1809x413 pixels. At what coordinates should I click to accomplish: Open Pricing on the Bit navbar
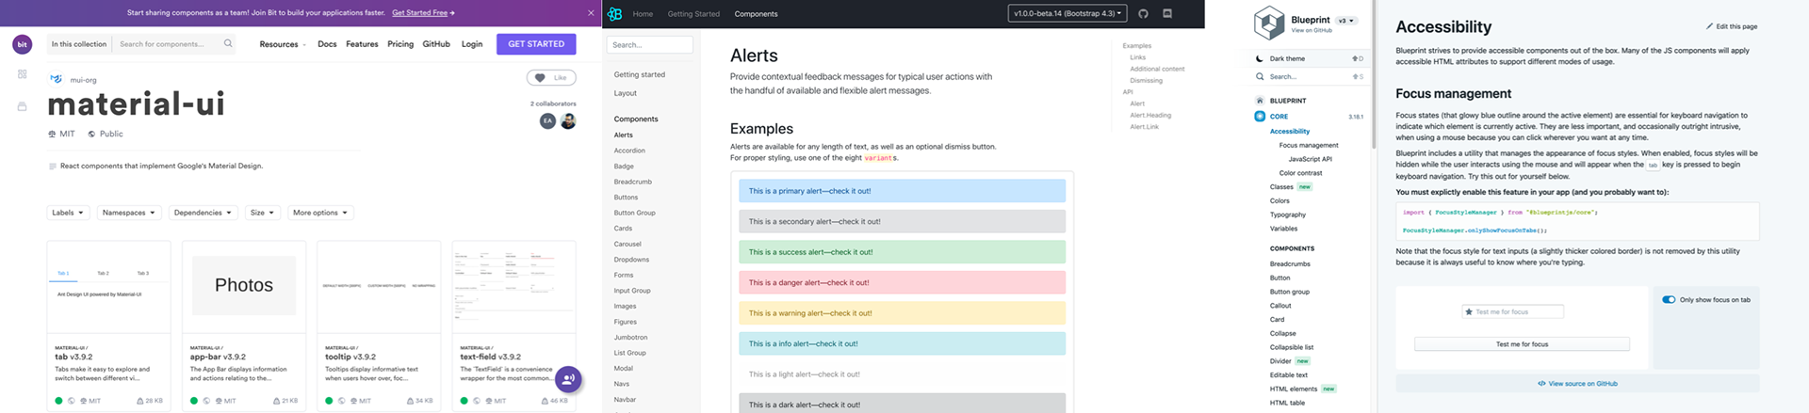click(x=400, y=44)
